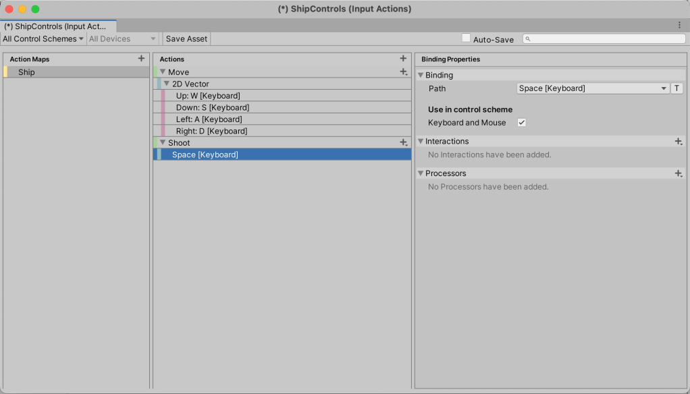Open the window's three-dot options menu
Viewport: 690px width, 394px height.
click(x=679, y=25)
